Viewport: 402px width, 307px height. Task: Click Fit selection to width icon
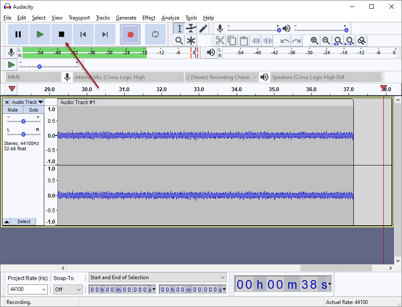(338, 40)
